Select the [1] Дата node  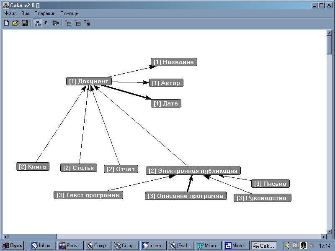pyautogui.click(x=166, y=103)
